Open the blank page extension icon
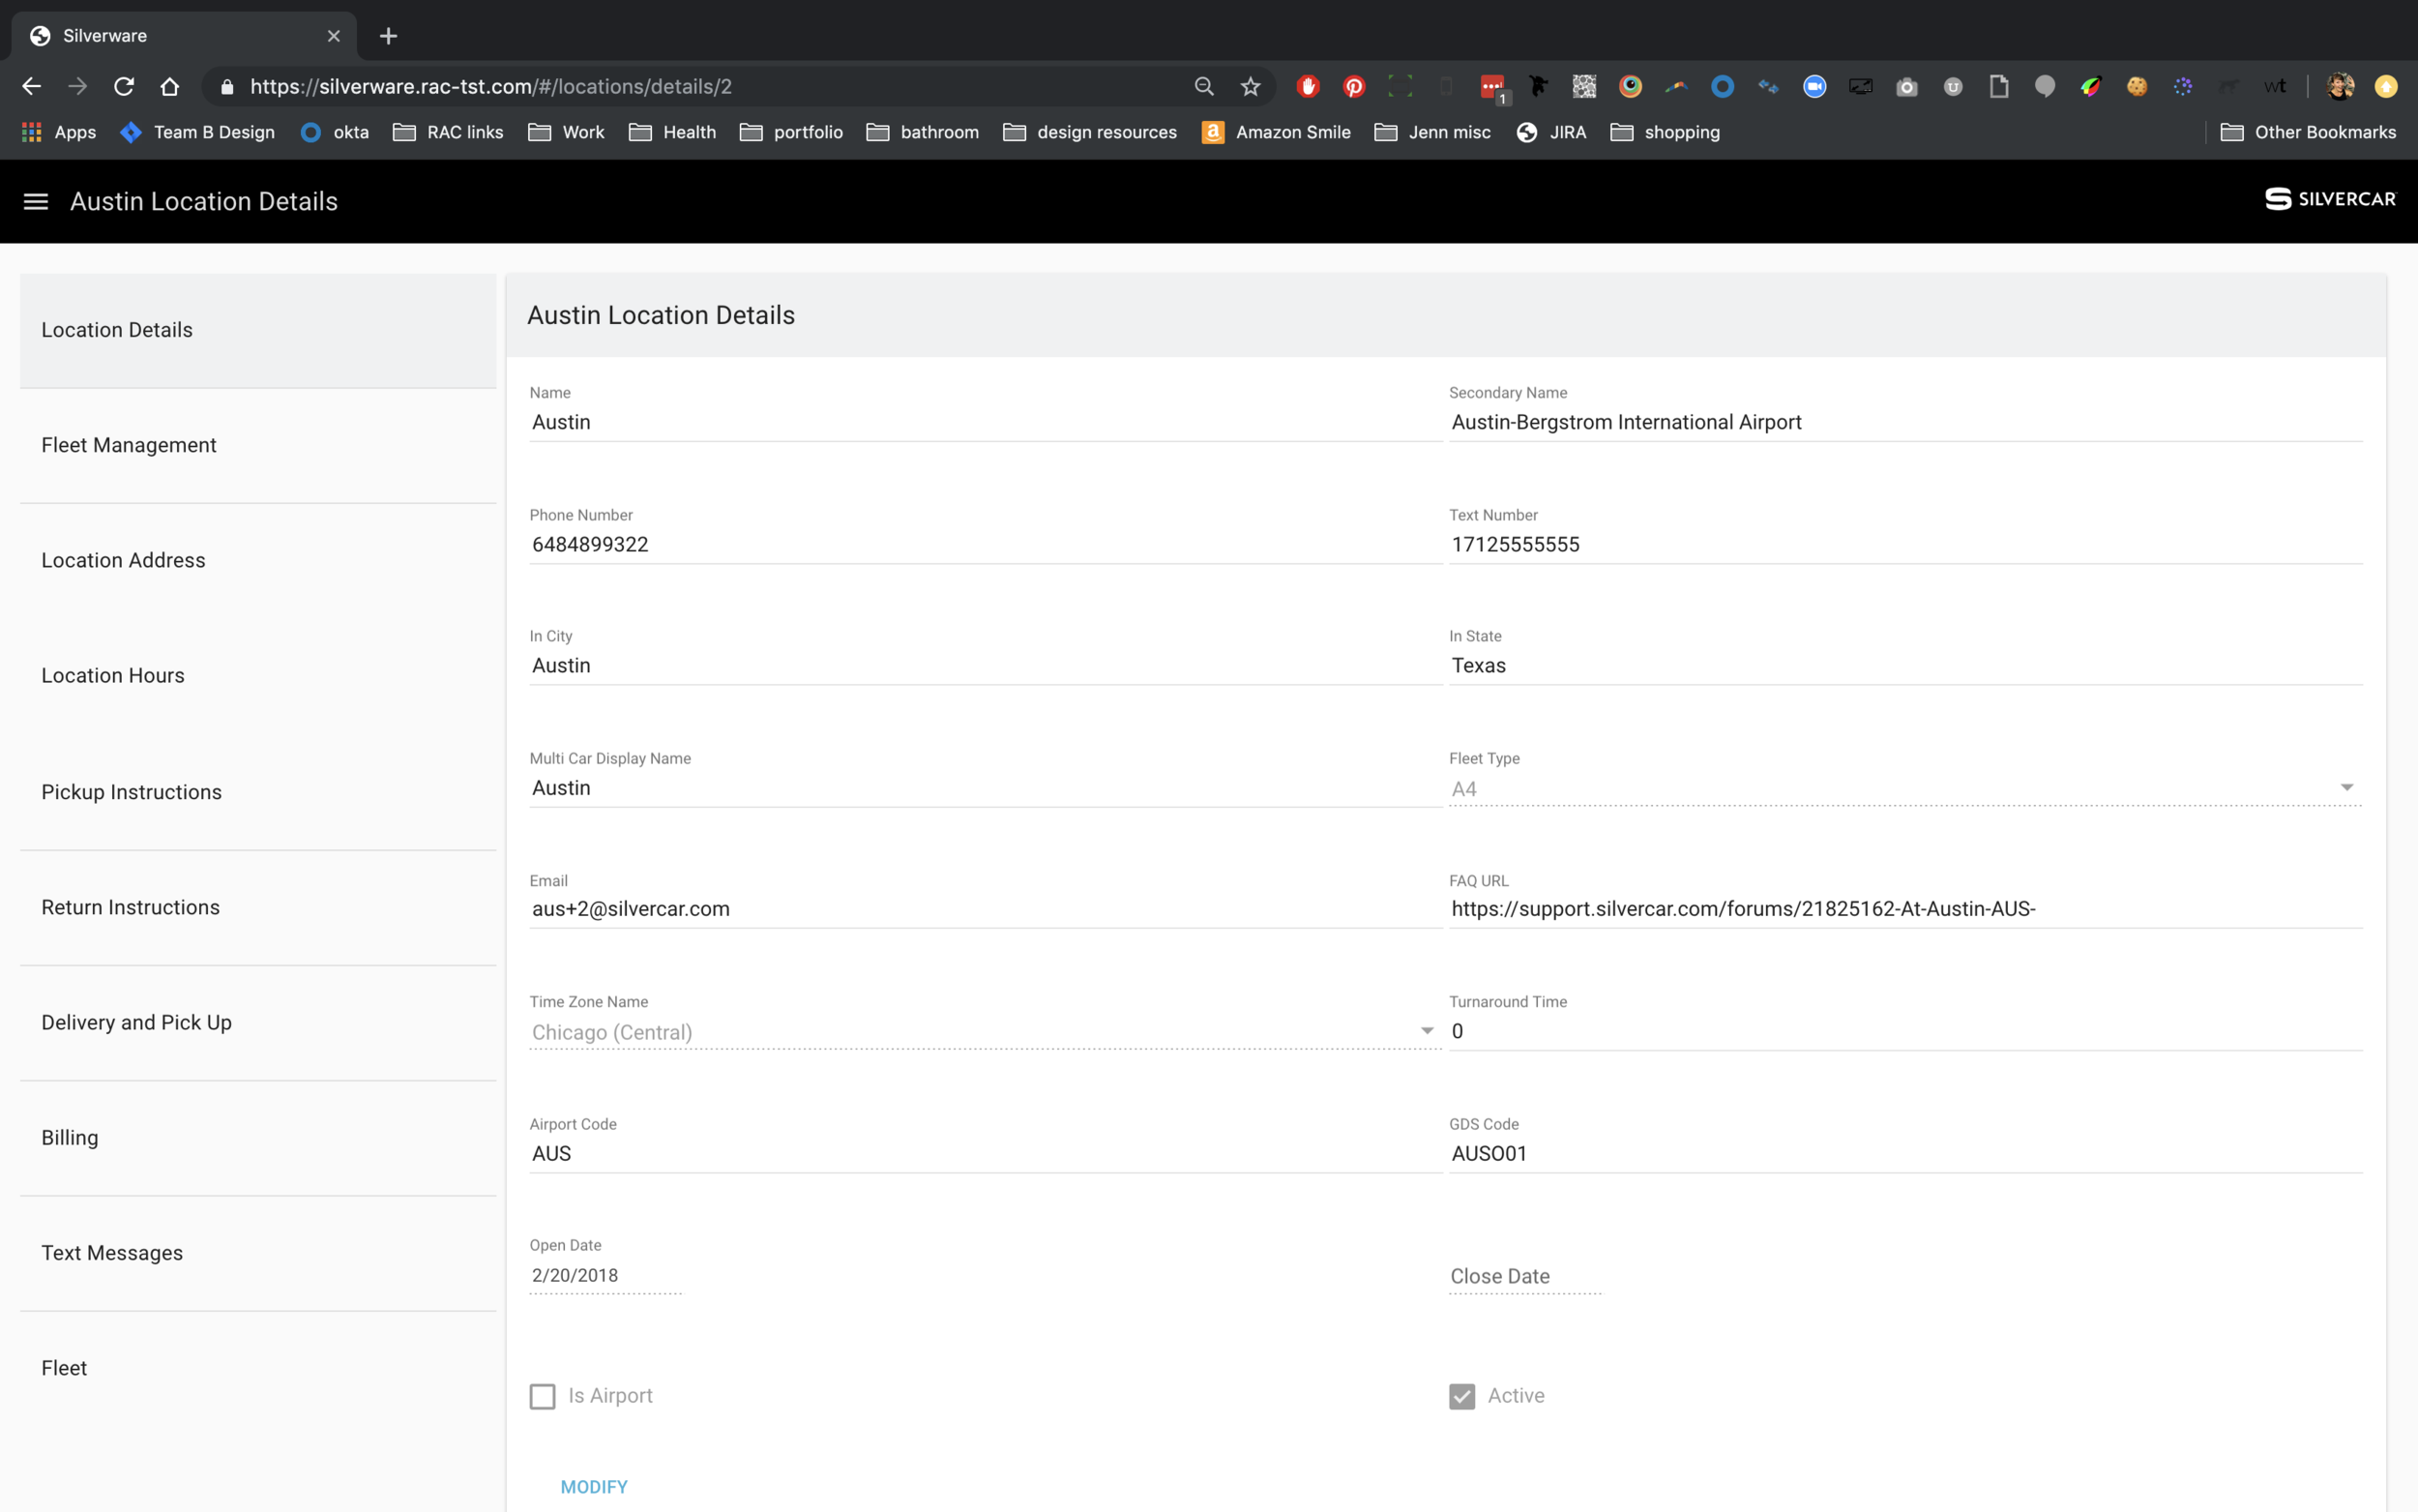 1998,87
